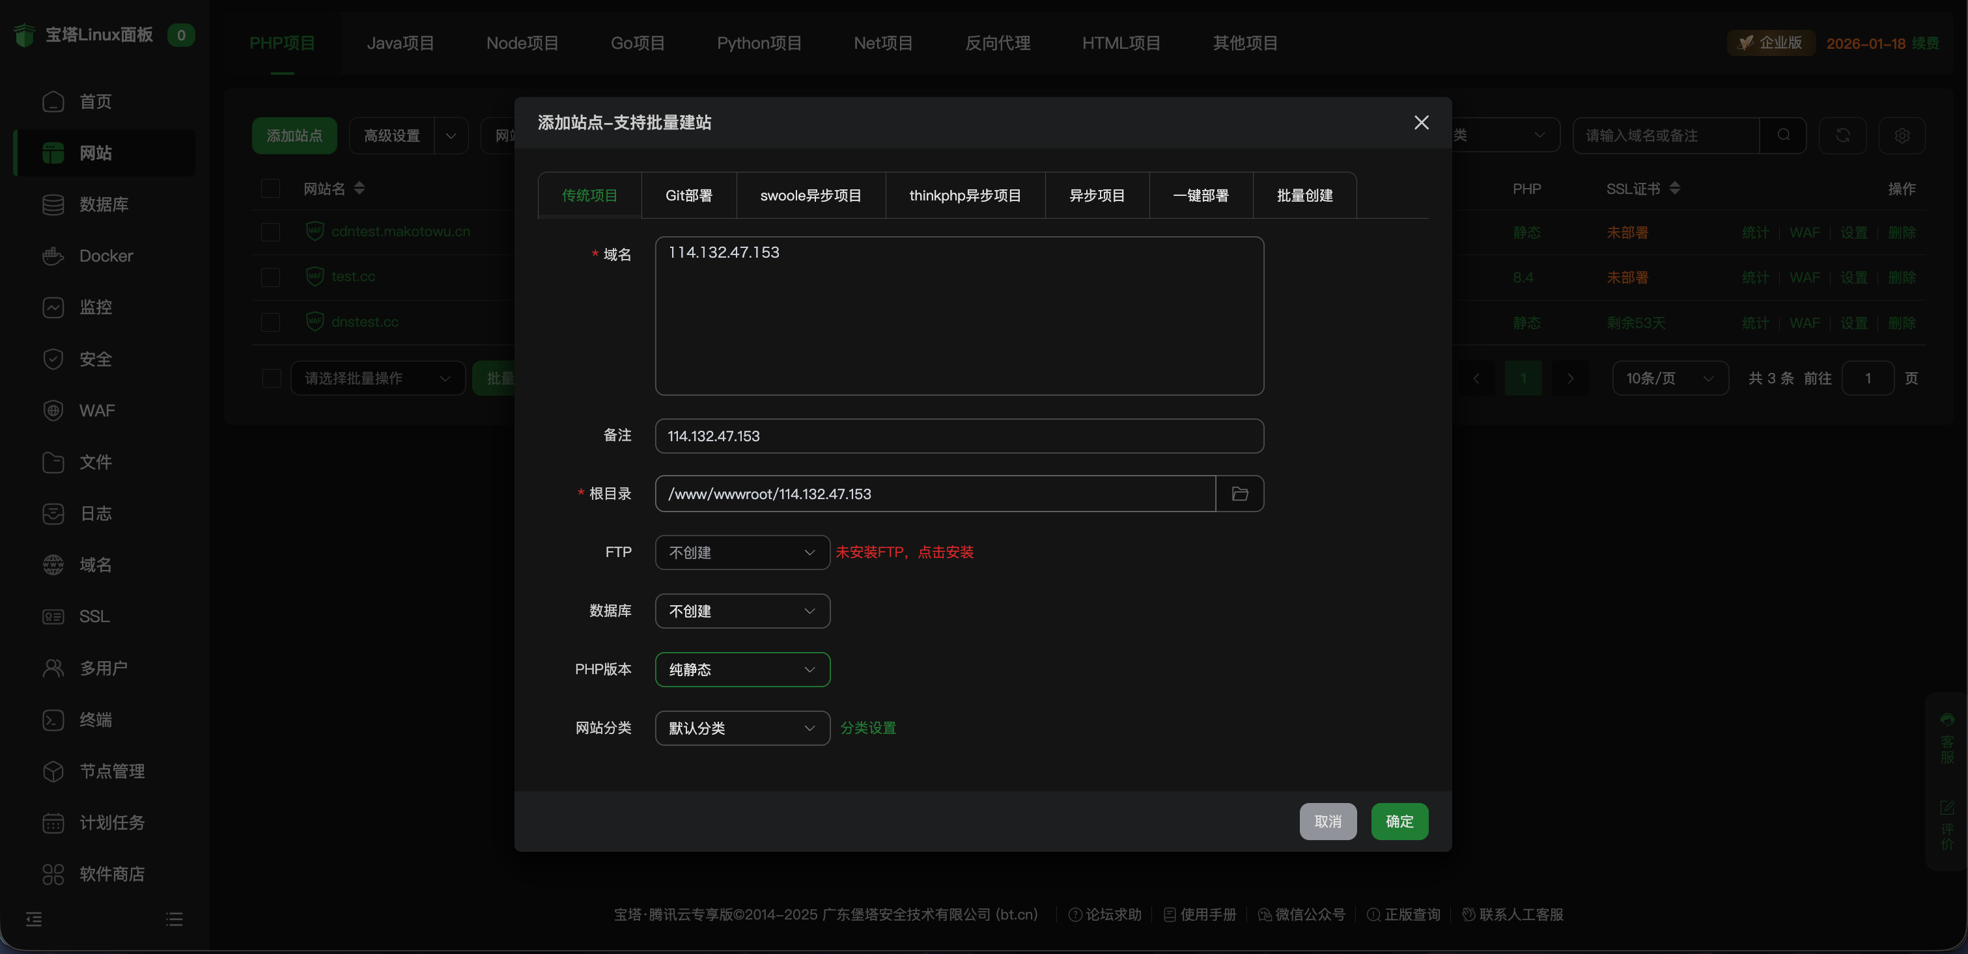Image resolution: width=1968 pixels, height=954 pixels.
Task: Click the 确定 confirm button
Action: [x=1399, y=821]
